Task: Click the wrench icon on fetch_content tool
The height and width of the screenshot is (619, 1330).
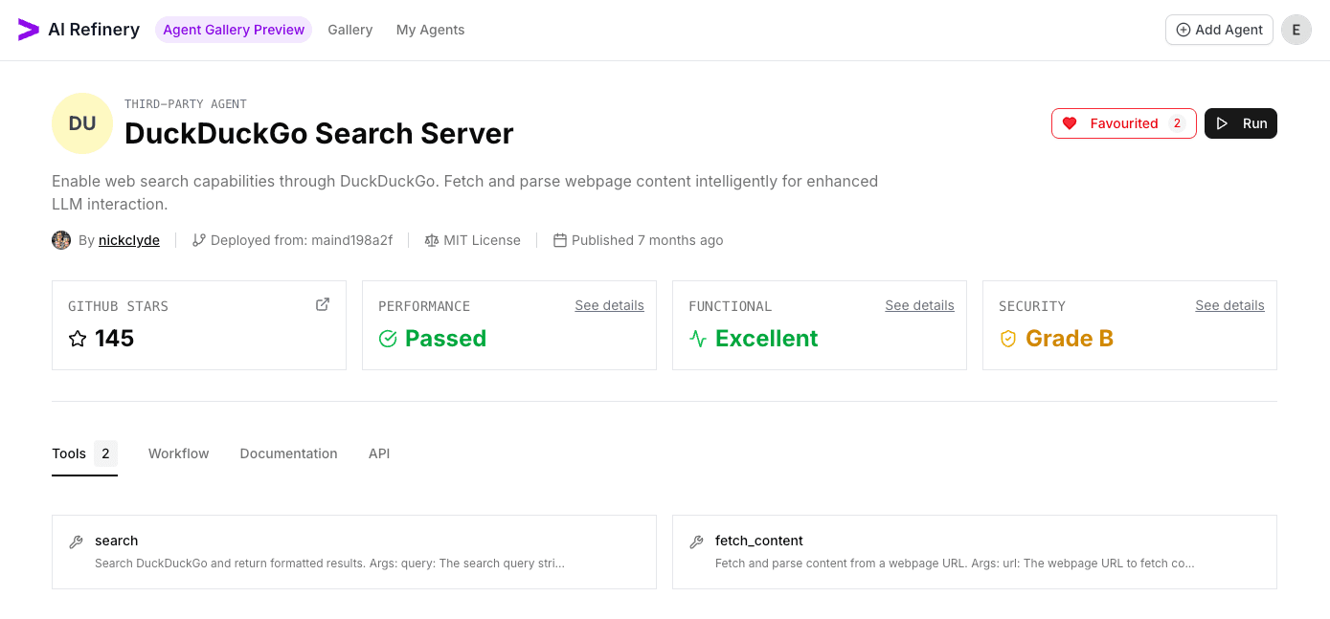Action: (x=695, y=540)
